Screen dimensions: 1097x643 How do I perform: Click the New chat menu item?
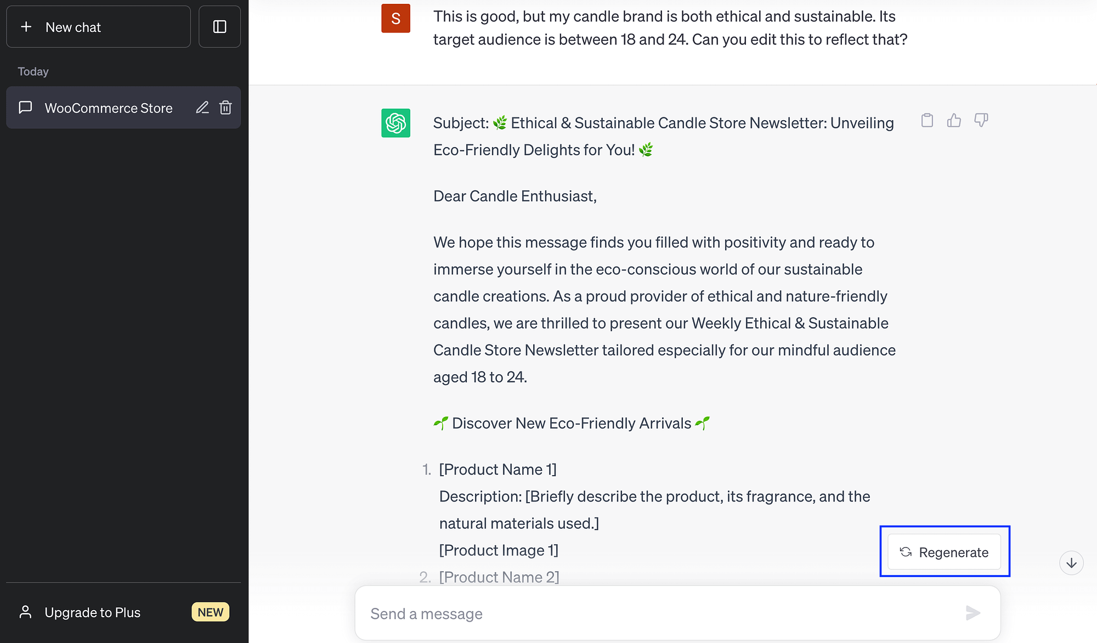[x=99, y=27]
